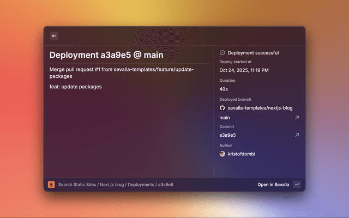This screenshot has height=218, width=349.
Task: Click the Deployment successful status text
Action: (253, 53)
